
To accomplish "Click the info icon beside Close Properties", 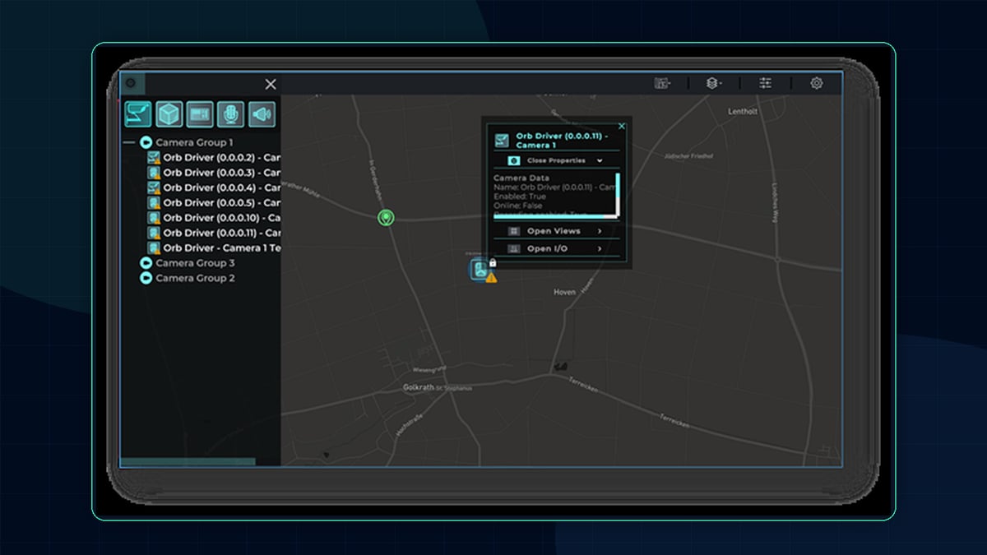I will (x=514, y=160).
